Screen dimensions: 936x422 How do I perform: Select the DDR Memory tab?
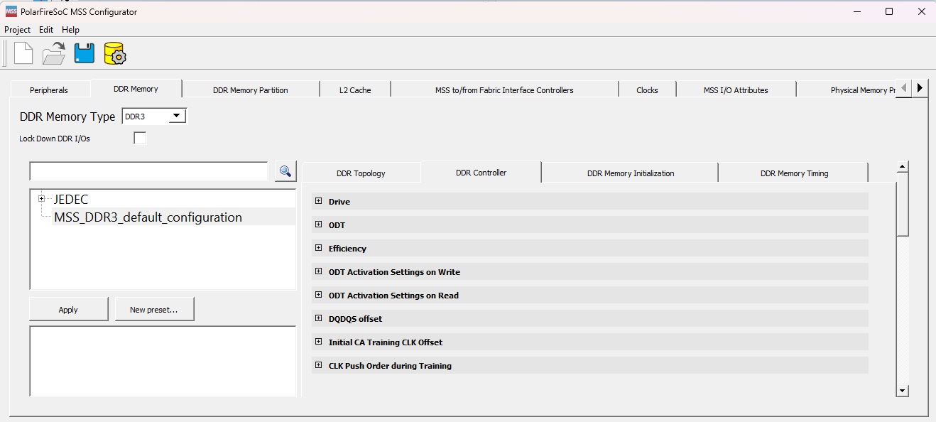click(x=136, y=89)
